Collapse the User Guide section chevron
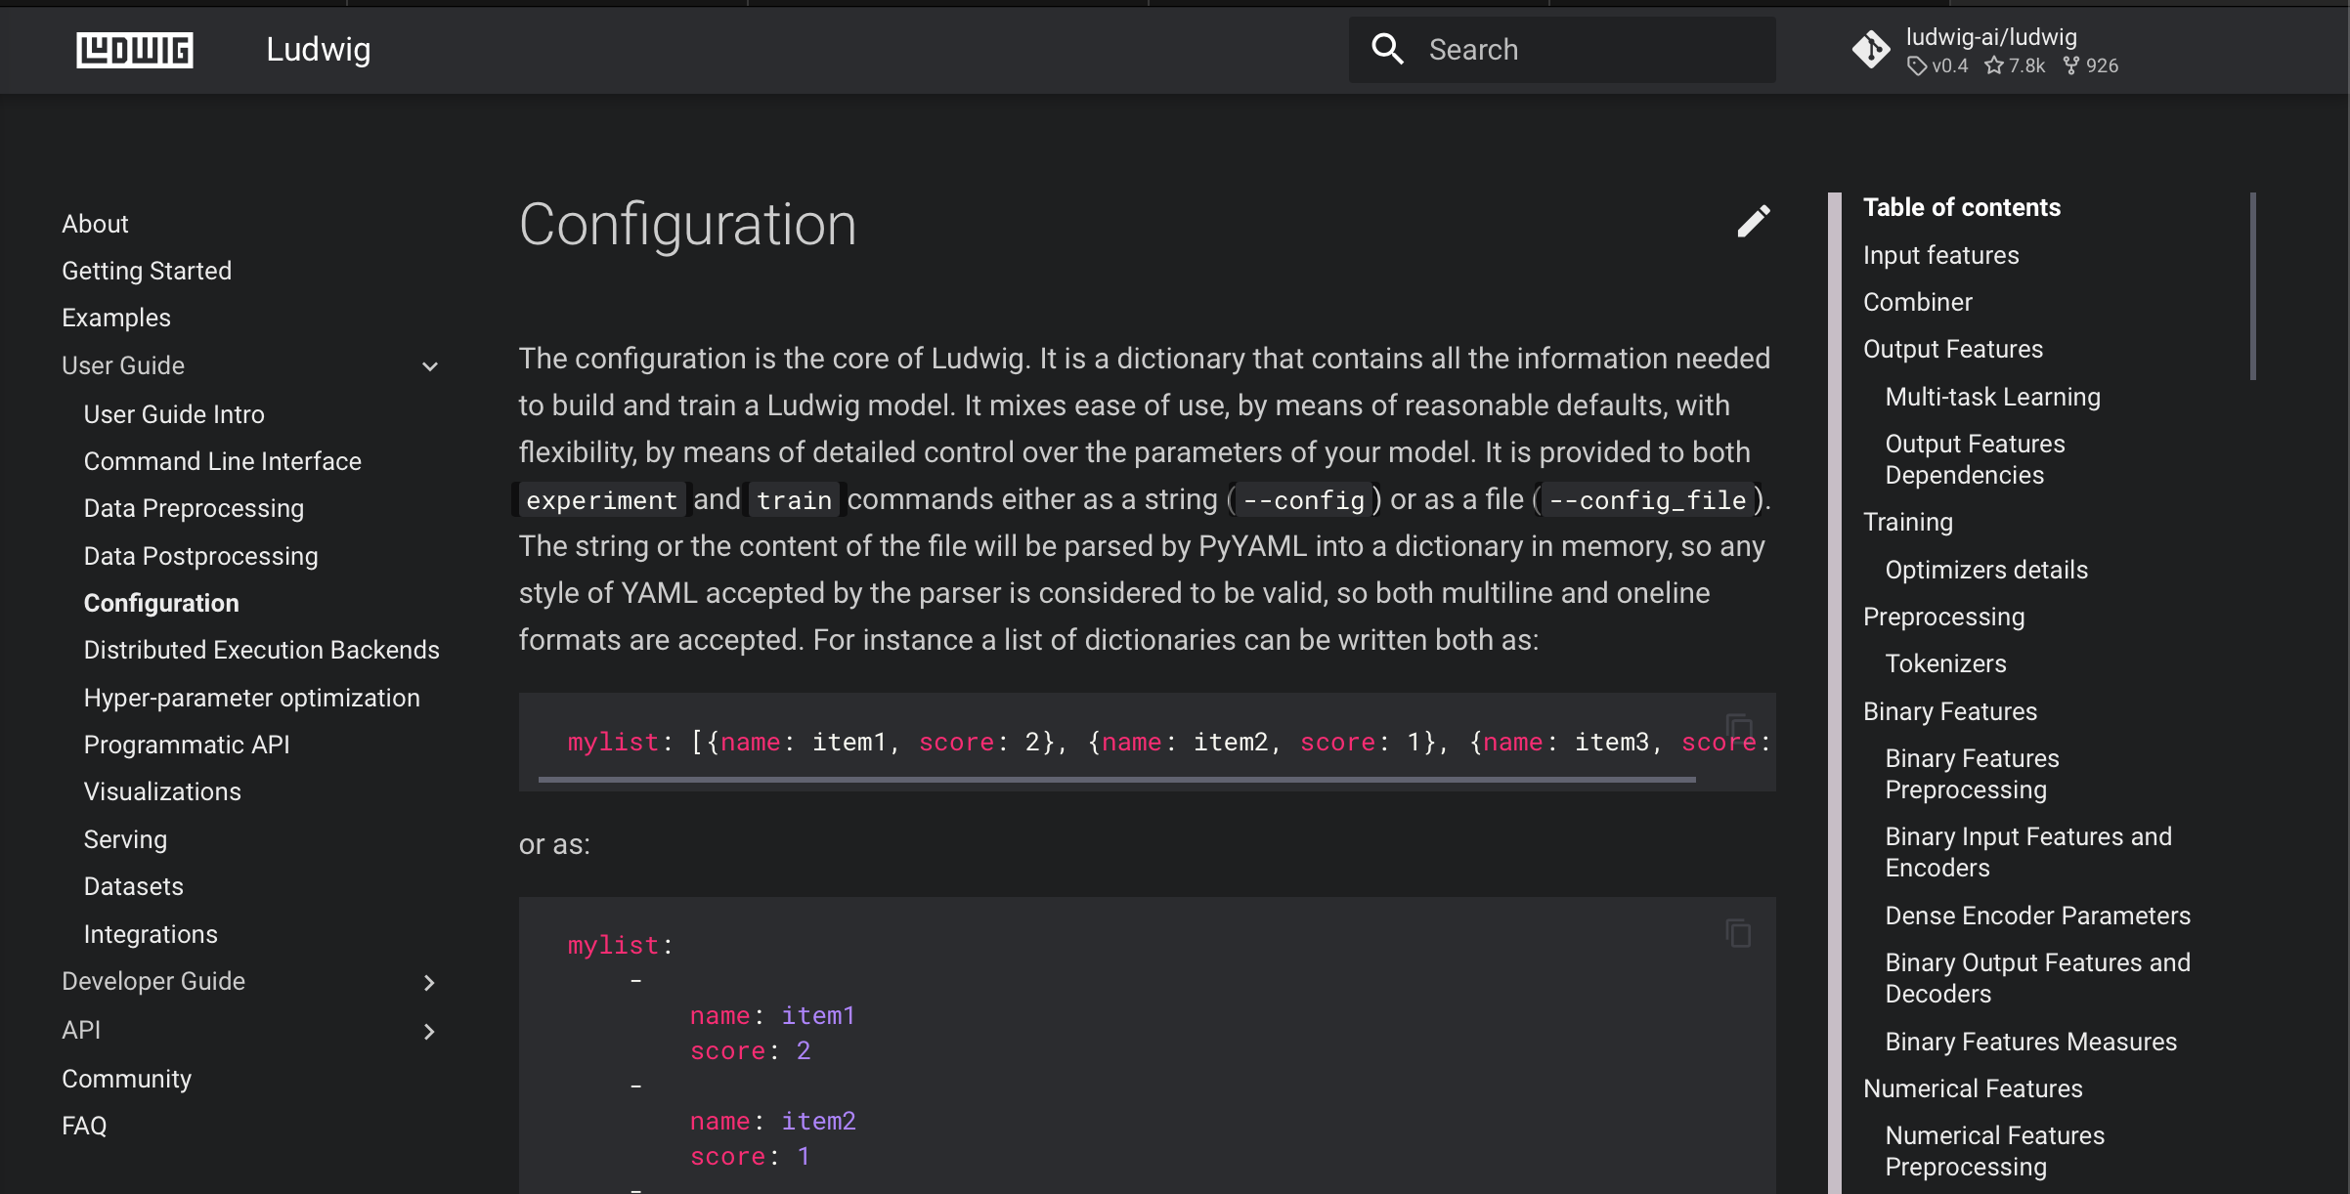Screen dimensions: 2350x1194 [429, 365]
